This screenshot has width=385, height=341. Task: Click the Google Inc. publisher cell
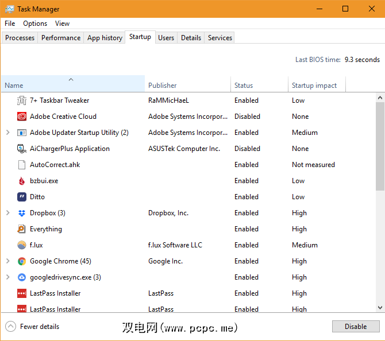tap(165, 261)
